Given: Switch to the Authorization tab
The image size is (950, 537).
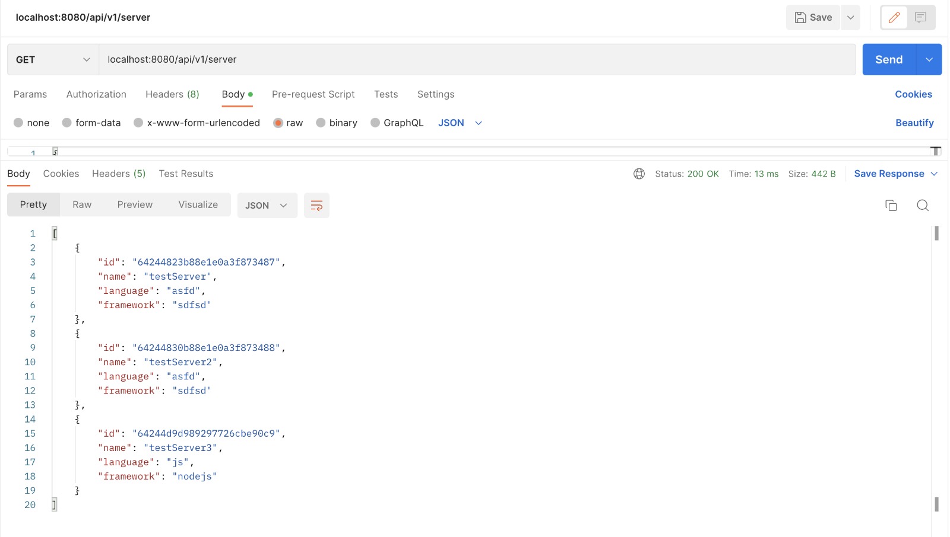Looking at the screenshot, I should click(x=96, y=94).
